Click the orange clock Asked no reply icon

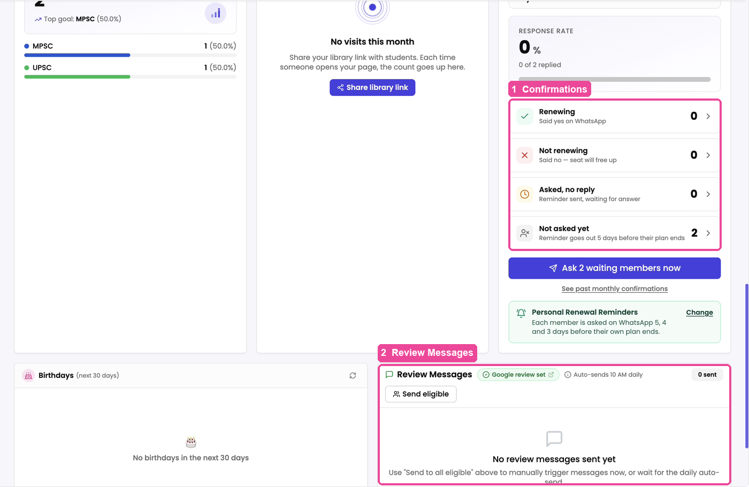[524, 194]
